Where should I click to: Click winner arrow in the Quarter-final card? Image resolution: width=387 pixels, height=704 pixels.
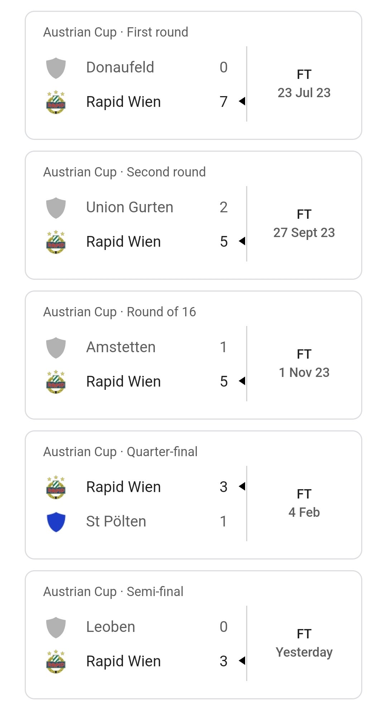tap(242, 487)
